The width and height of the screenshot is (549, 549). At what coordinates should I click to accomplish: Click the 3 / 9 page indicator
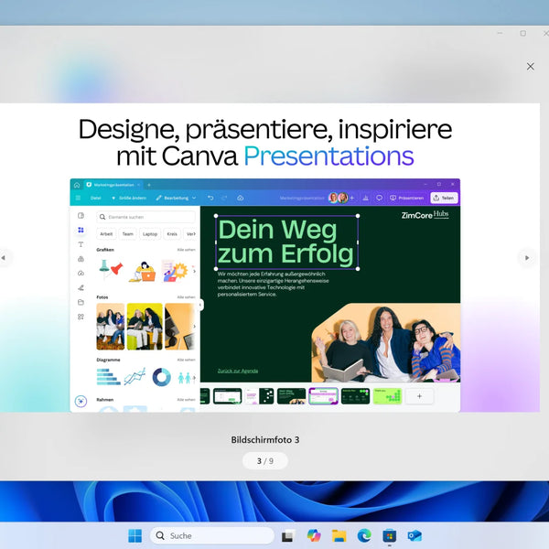click(x=265, y=461)
